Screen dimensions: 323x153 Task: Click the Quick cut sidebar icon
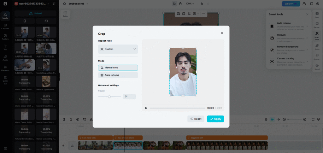coord(5,80)
